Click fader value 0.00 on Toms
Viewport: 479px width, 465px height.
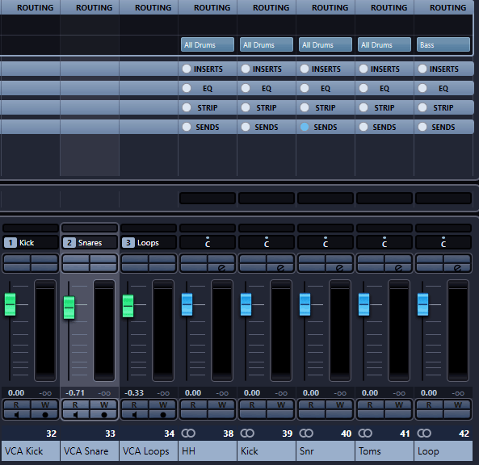tap(370, 392)
